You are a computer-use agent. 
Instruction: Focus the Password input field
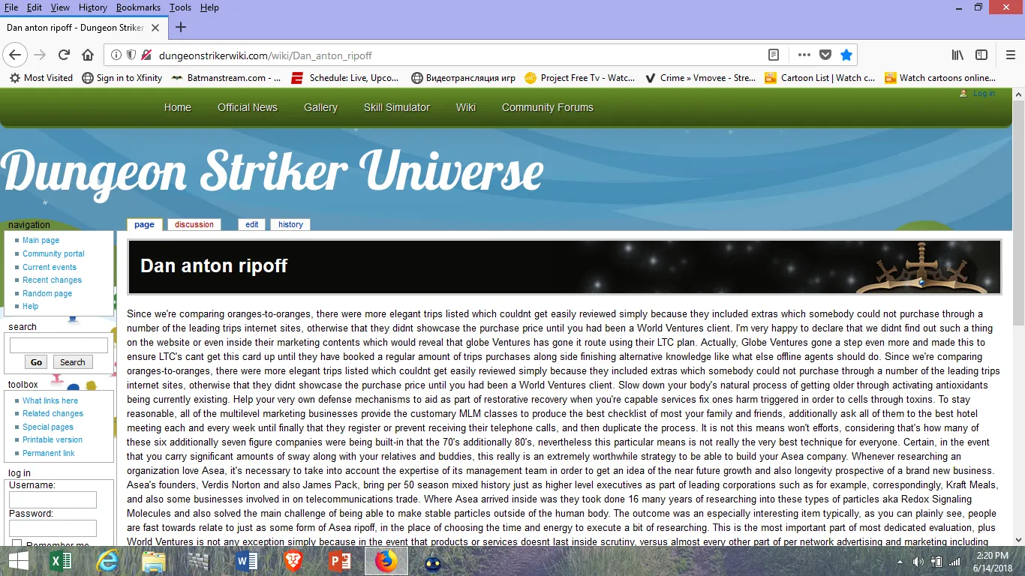click(53, 528)
